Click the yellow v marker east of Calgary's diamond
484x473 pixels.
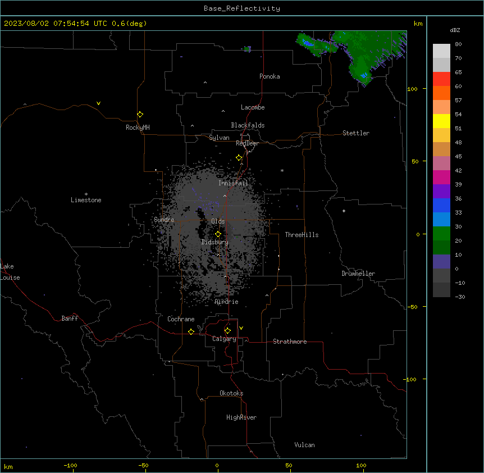click(241, 328)
